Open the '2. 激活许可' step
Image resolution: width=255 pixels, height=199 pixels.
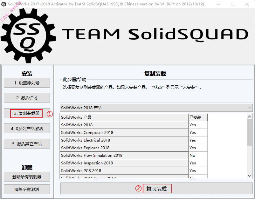(27, 98)
